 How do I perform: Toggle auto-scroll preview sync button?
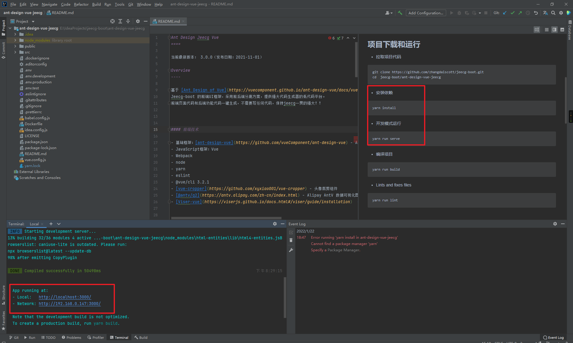pos(537,30)
